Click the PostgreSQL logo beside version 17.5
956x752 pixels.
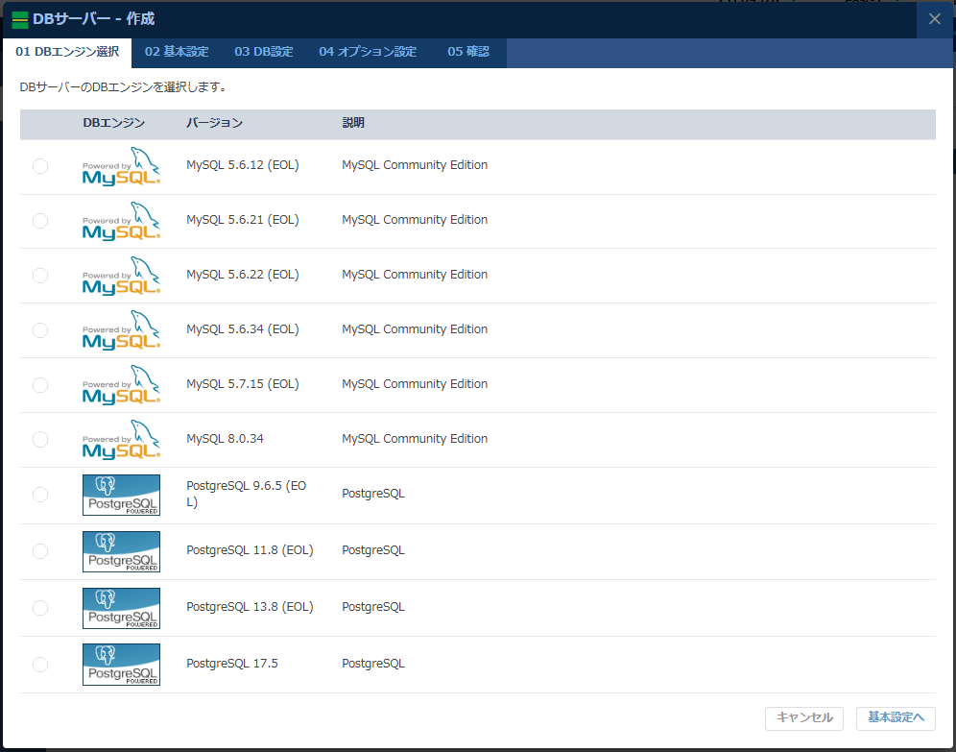point(121,665)
